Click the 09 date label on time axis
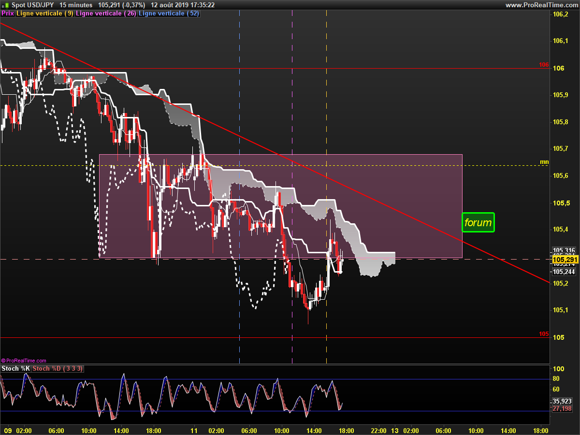The height and width of the screenshot is (435, 580). tap(8, 430)
